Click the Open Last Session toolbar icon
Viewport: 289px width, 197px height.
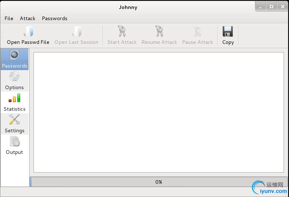tap(76, 31)
